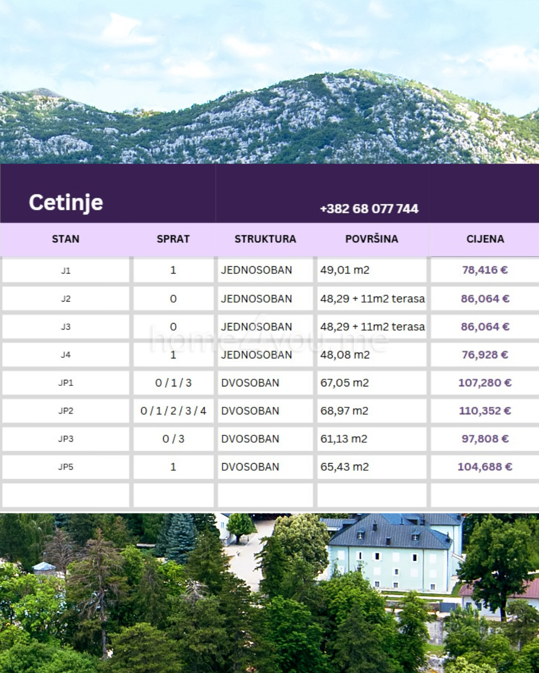Click the 76,928 € price cell
The image size is (539, 673).
485,355
